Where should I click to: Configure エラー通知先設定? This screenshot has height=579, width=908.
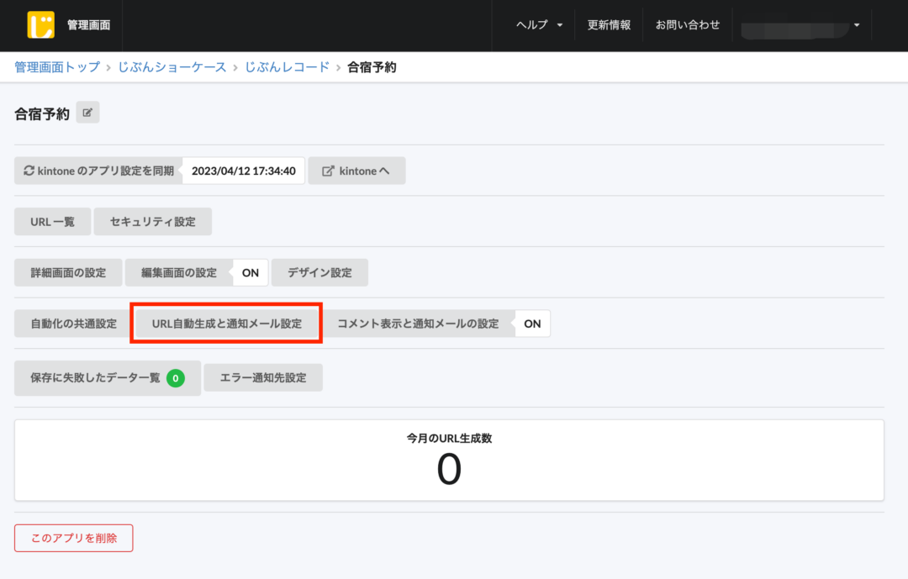coord(263,377)
